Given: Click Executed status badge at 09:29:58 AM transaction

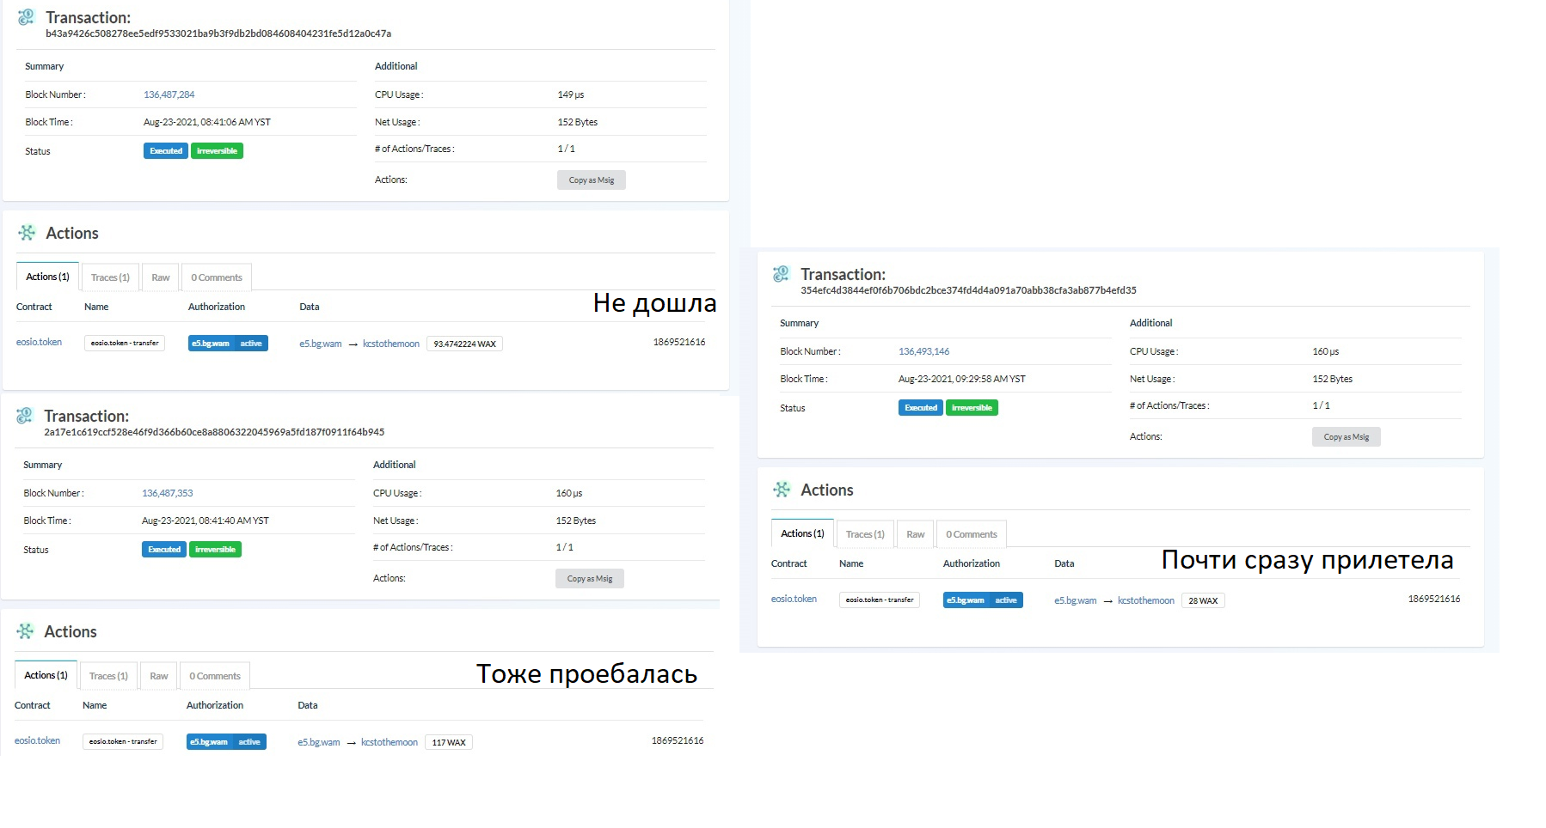Looking at the screenshot, I should tap(921, 407).
